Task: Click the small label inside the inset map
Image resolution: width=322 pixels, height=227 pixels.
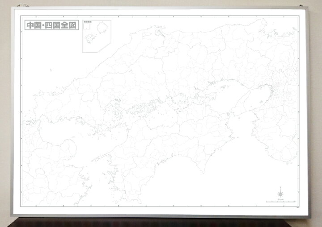Action: click(88, 22)
